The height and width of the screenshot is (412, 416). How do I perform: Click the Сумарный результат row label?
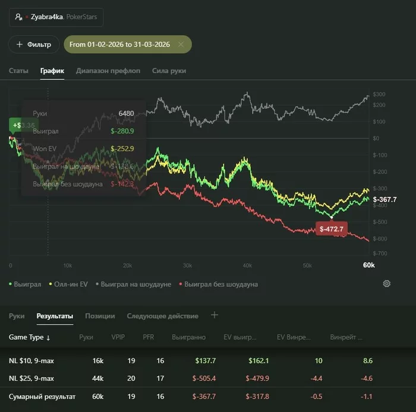42,397
